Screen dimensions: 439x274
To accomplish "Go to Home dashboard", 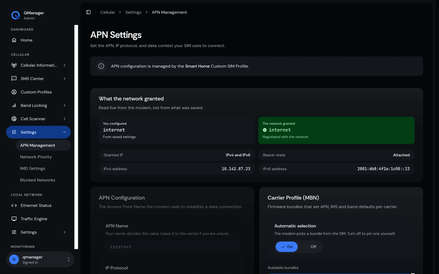I will 38,40.
